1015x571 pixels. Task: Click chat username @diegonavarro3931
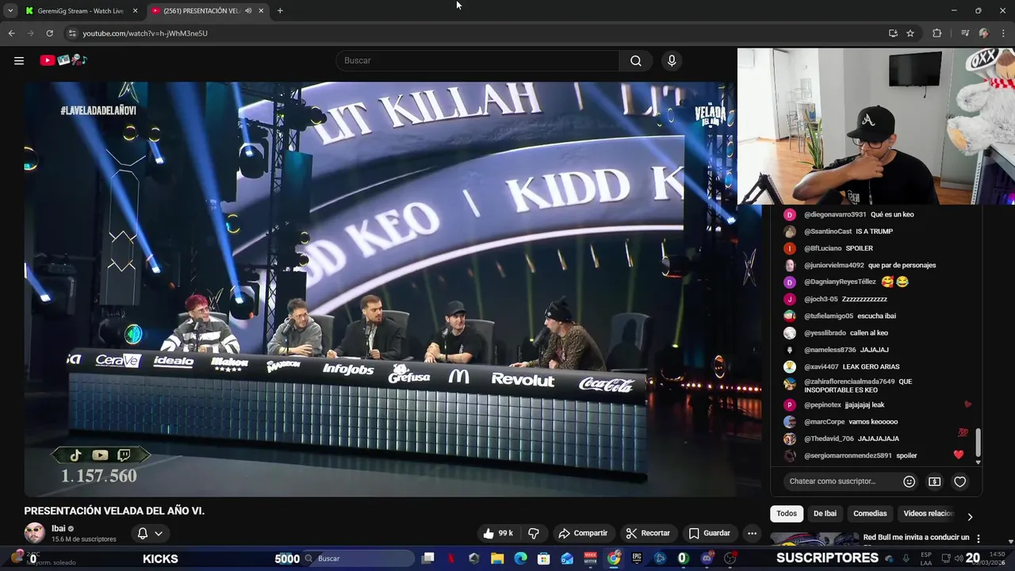[835, 214]
